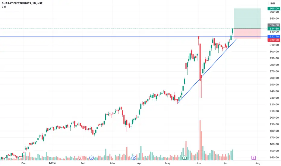Open the blue D dividend marker in February
This screenshot has height=166, width=281.
coord(92,158)
